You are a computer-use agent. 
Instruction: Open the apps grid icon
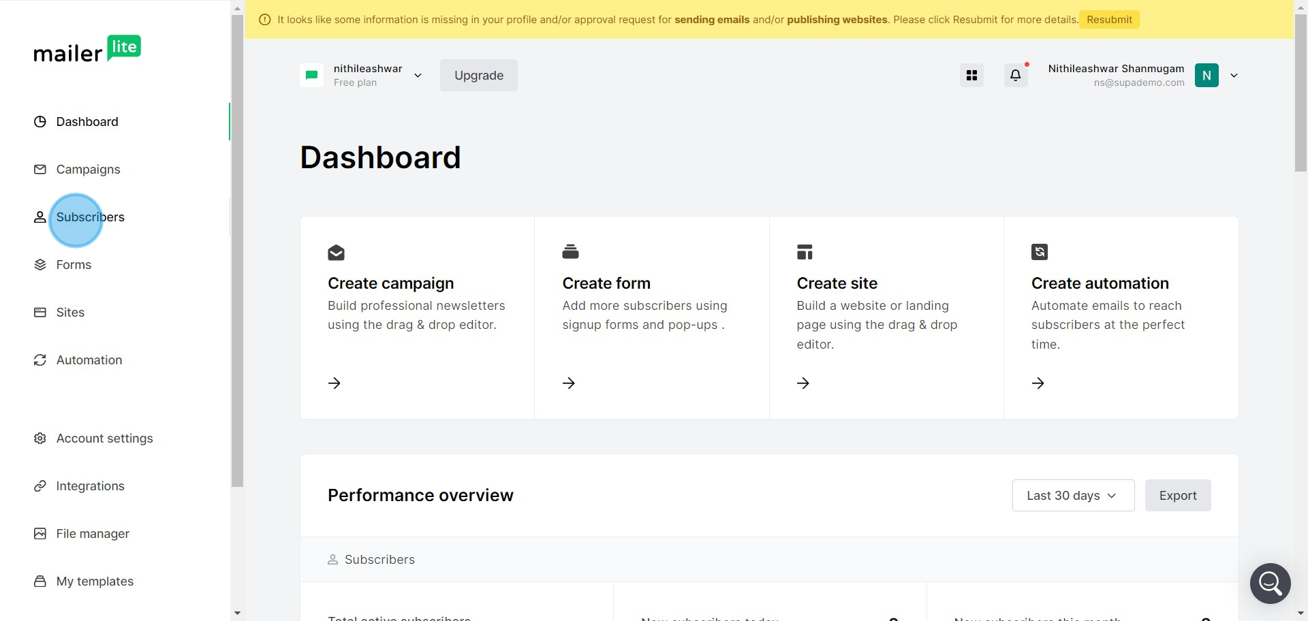972,76
